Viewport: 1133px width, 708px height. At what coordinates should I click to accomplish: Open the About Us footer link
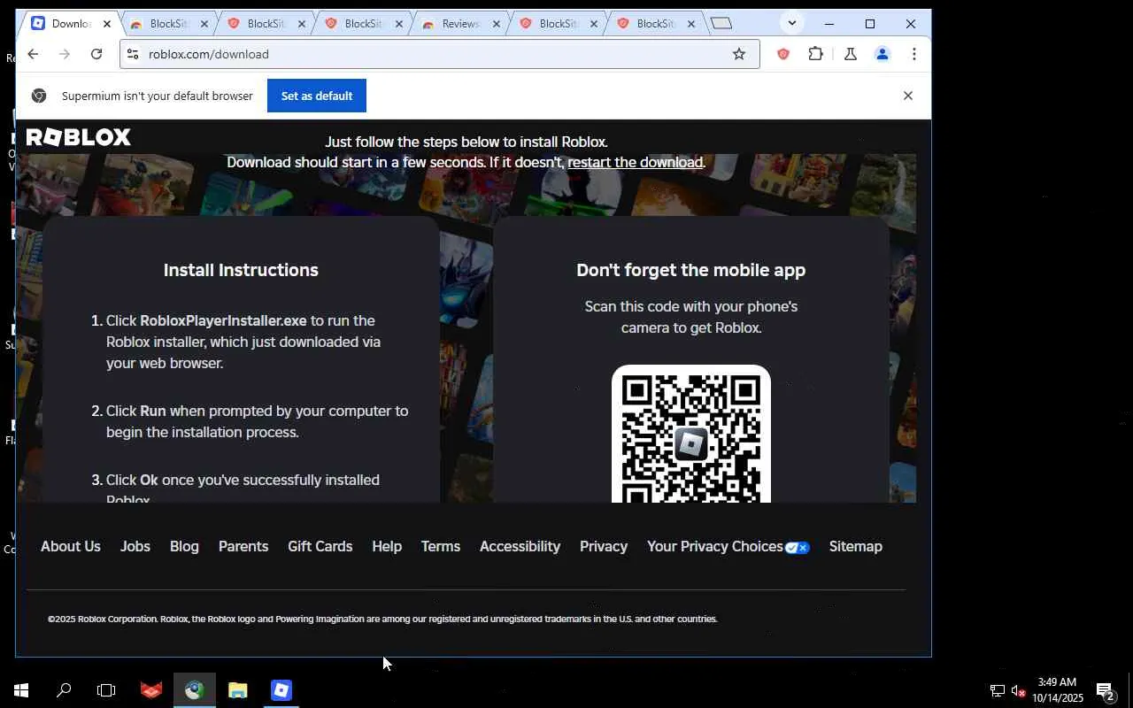click(71, 546)
